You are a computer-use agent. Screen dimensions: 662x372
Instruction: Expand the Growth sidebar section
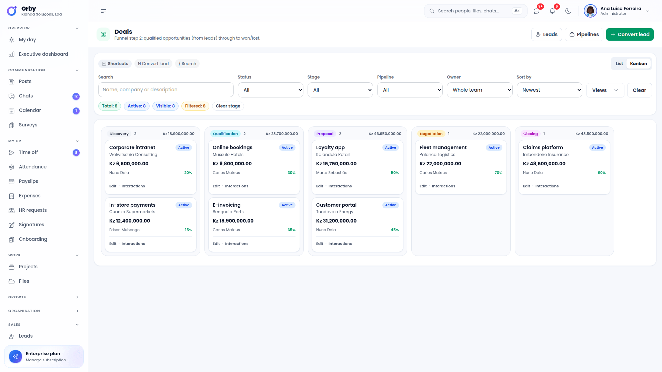click(x=44, y=297)
